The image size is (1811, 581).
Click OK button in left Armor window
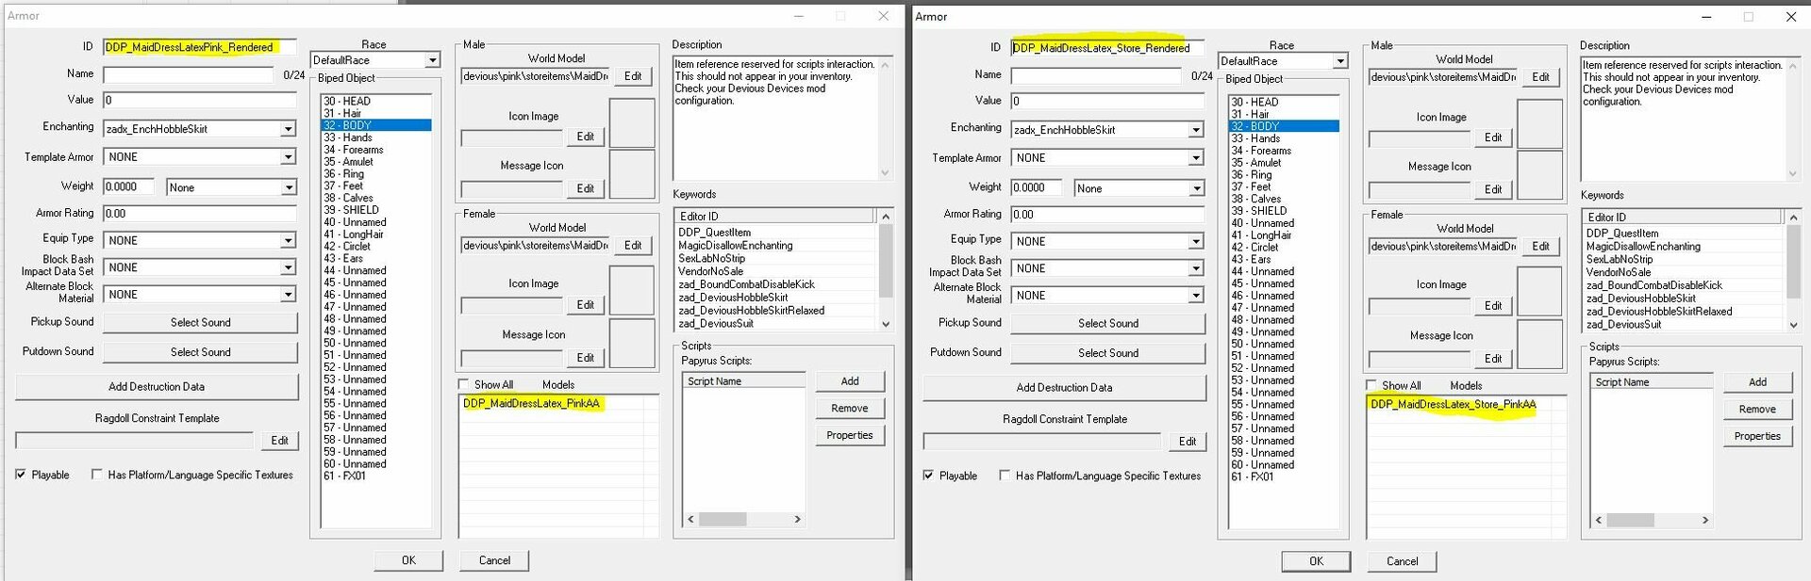point(408,560)
